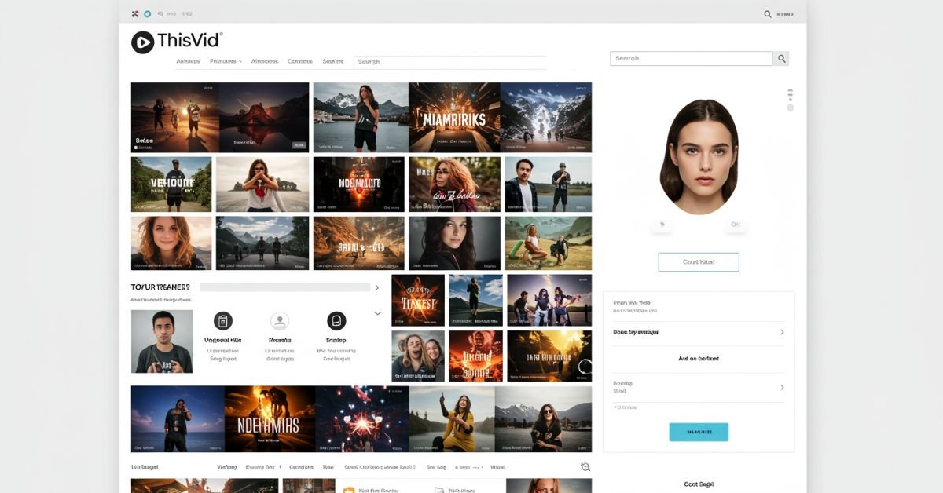Click the blue circular icon in the top bar
The image size is (943, 493).
[148, 13]
